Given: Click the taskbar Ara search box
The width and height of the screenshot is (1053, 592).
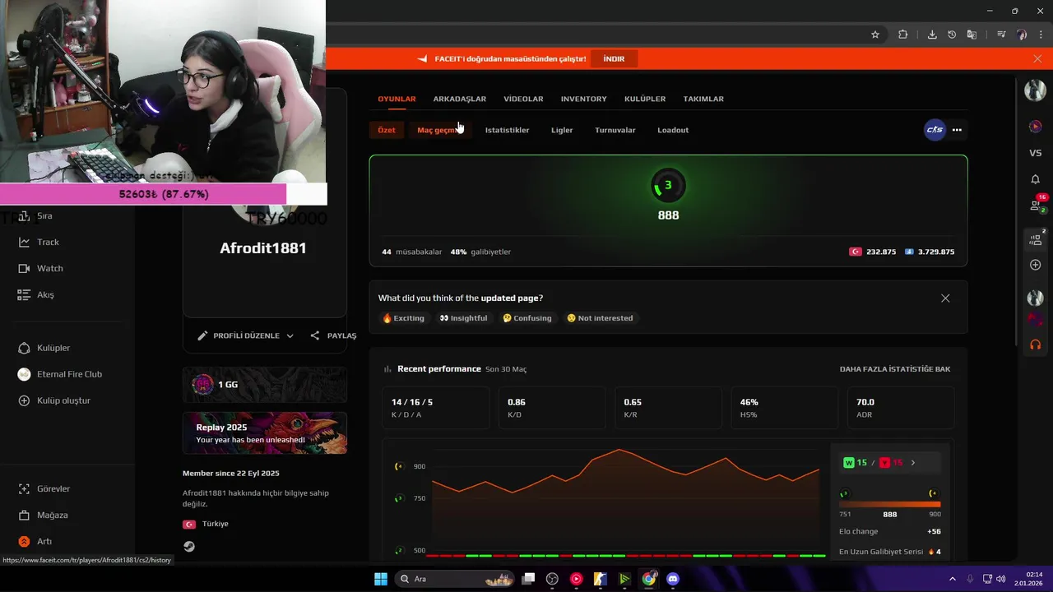Looking at the screenshot, I should [454, 579].
